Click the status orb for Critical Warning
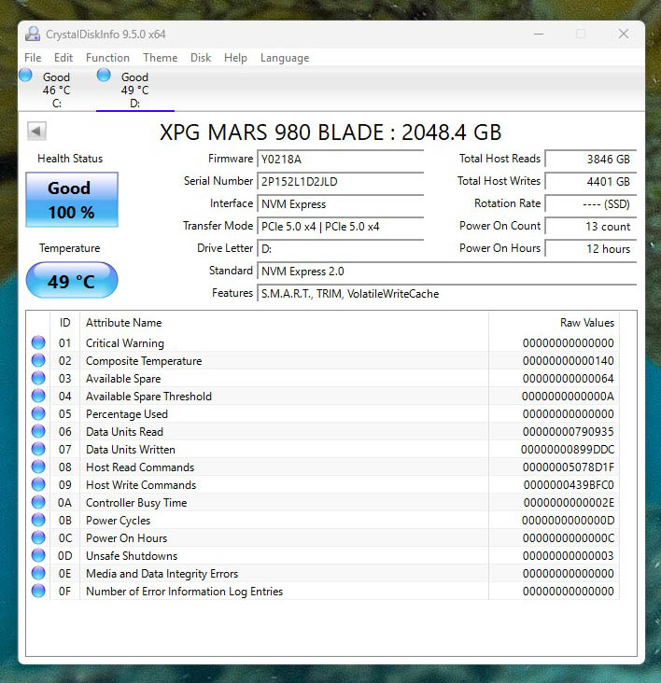661x683 pixels. coord(38,342)
